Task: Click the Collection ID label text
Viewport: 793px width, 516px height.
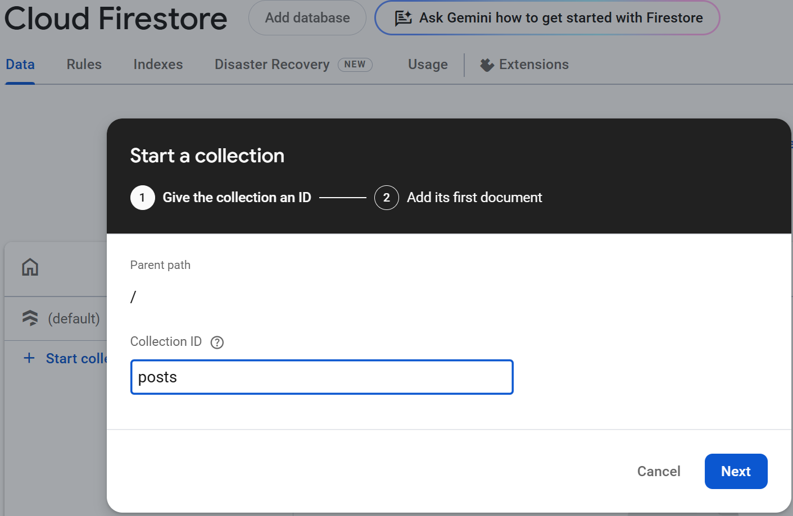Action: (x=166, y=341)
